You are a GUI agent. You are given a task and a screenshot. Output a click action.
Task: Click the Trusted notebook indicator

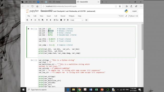(x=121, y=16)
